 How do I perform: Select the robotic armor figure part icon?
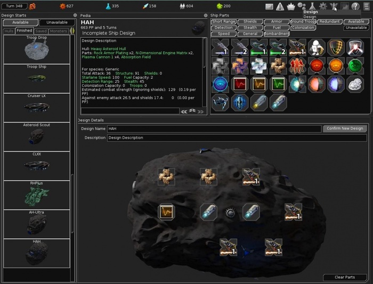317,47
